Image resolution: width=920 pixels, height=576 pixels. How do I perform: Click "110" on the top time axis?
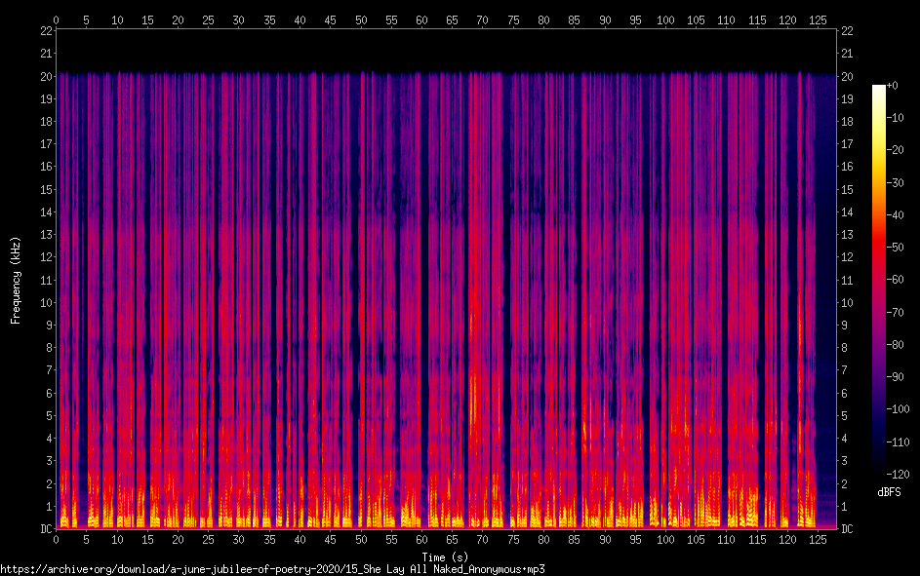[x=727, y=19]
